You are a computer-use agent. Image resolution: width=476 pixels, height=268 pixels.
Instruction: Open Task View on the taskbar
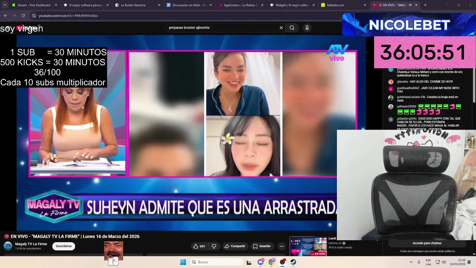click(249, 262)
